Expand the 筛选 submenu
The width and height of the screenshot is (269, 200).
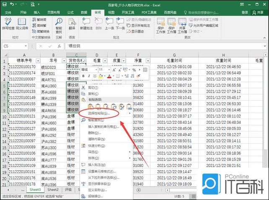click(106, 152)
